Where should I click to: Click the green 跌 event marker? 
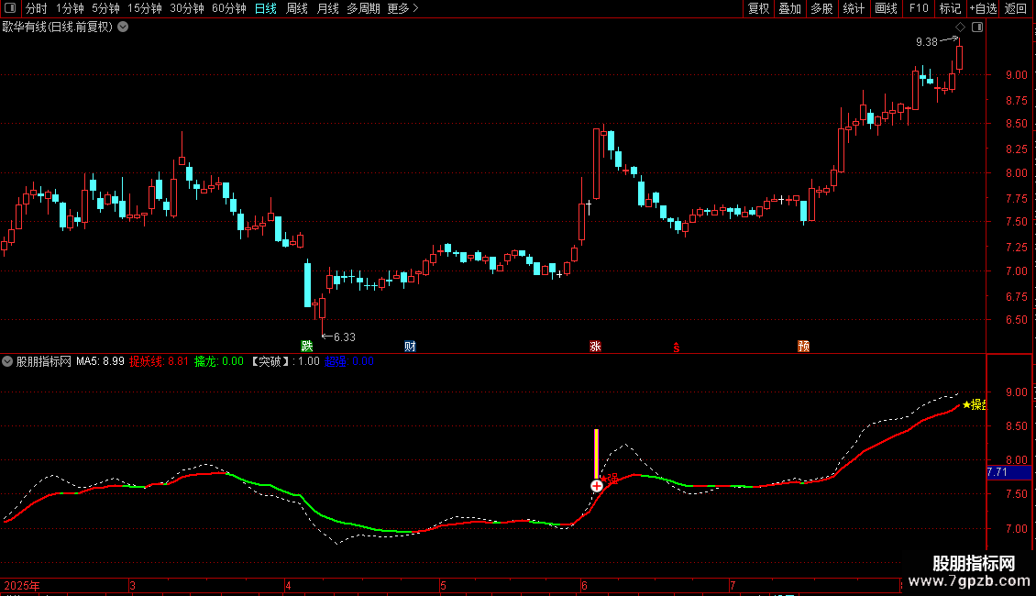306,347
